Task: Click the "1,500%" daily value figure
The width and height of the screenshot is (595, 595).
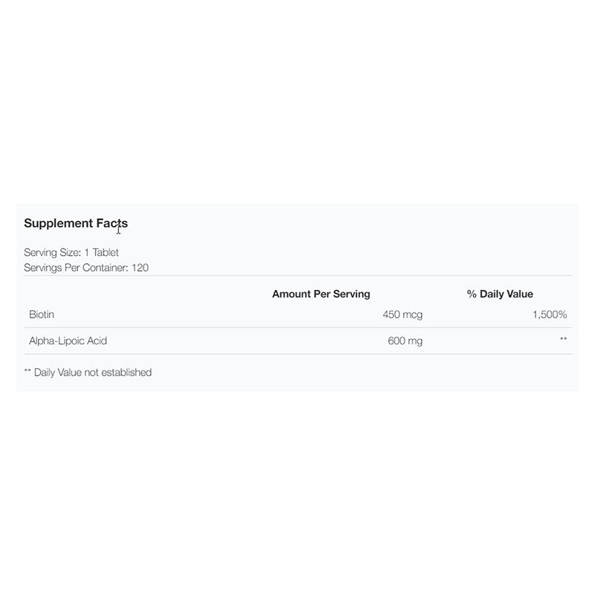Action: (x=550, y=315)
